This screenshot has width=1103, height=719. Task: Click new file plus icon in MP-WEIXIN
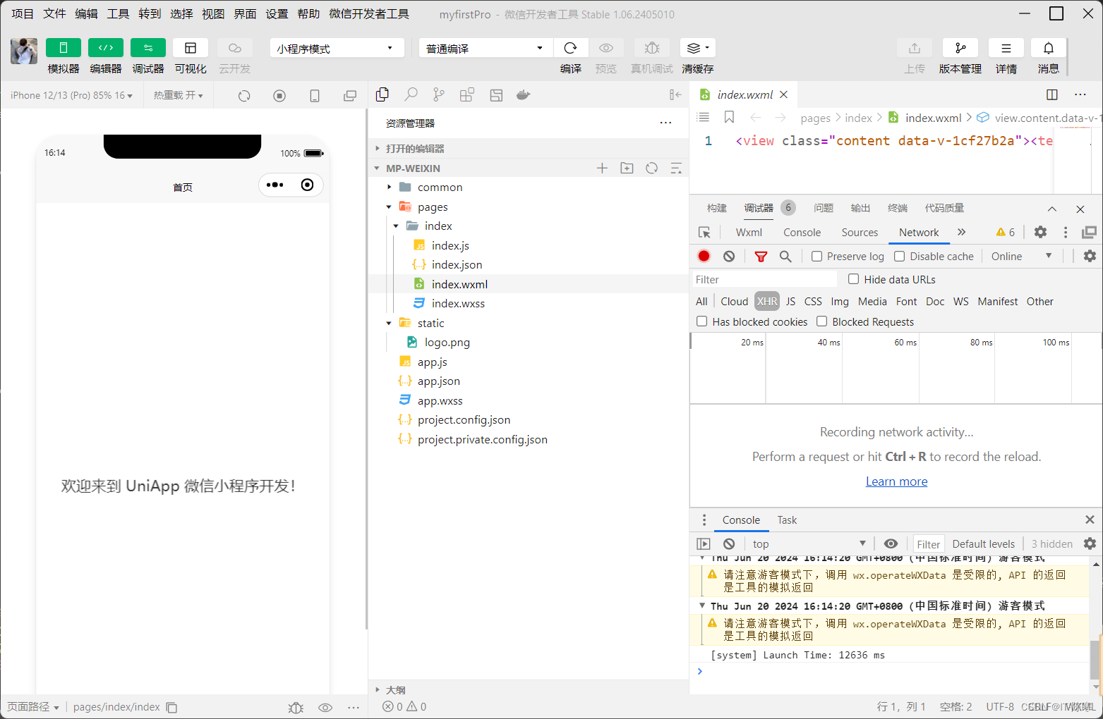[x=602, y=168]
